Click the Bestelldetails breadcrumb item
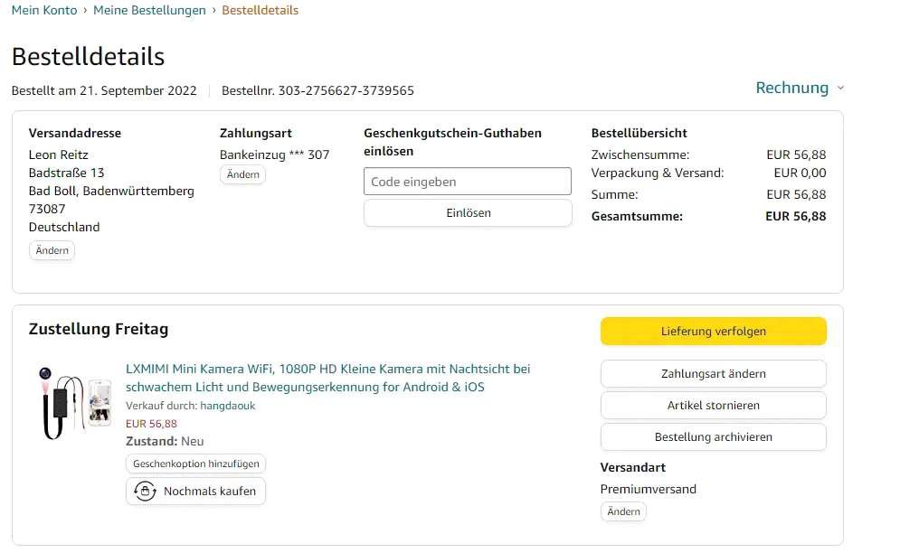This screenshot has height=553, width=919. (x=260, y=11)
